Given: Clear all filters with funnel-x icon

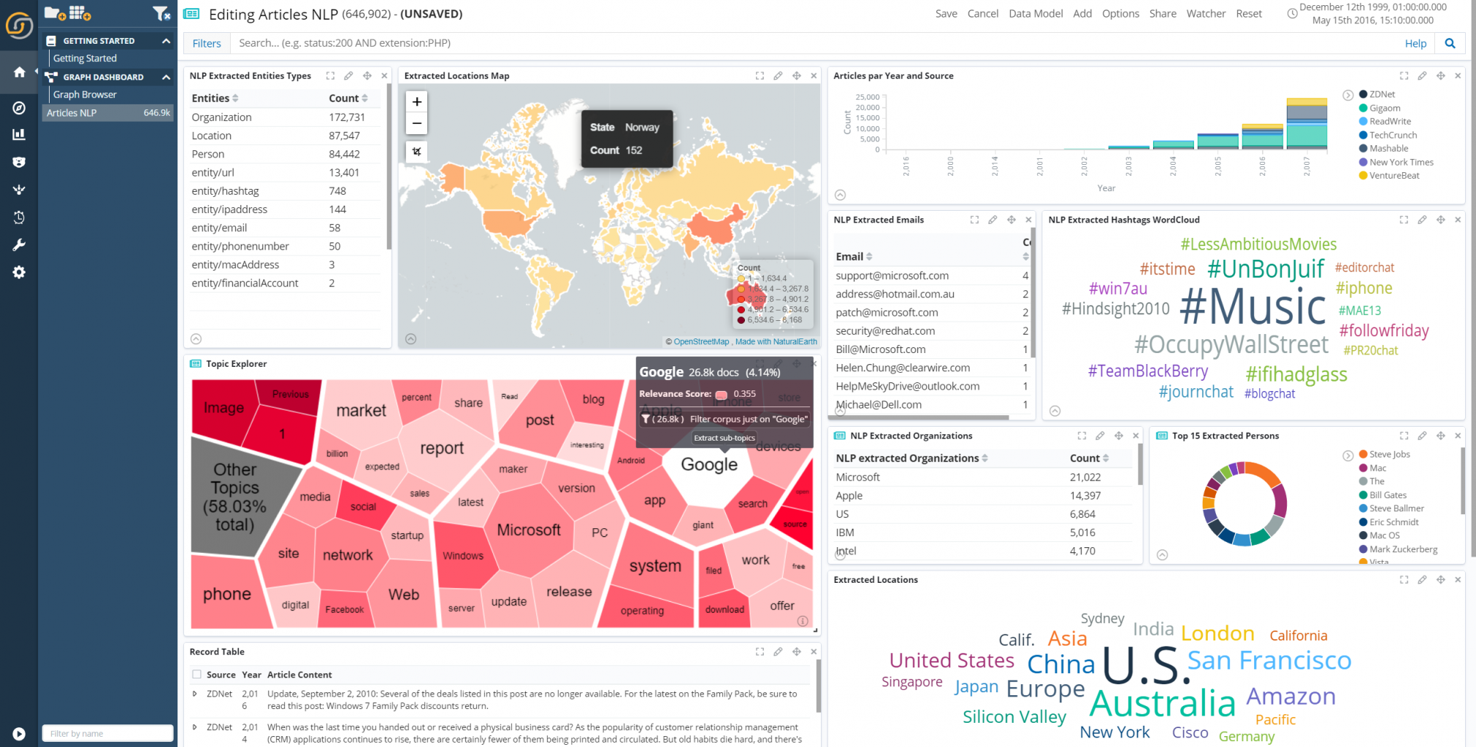Looking at the screenshot, I should coord(161,13).
